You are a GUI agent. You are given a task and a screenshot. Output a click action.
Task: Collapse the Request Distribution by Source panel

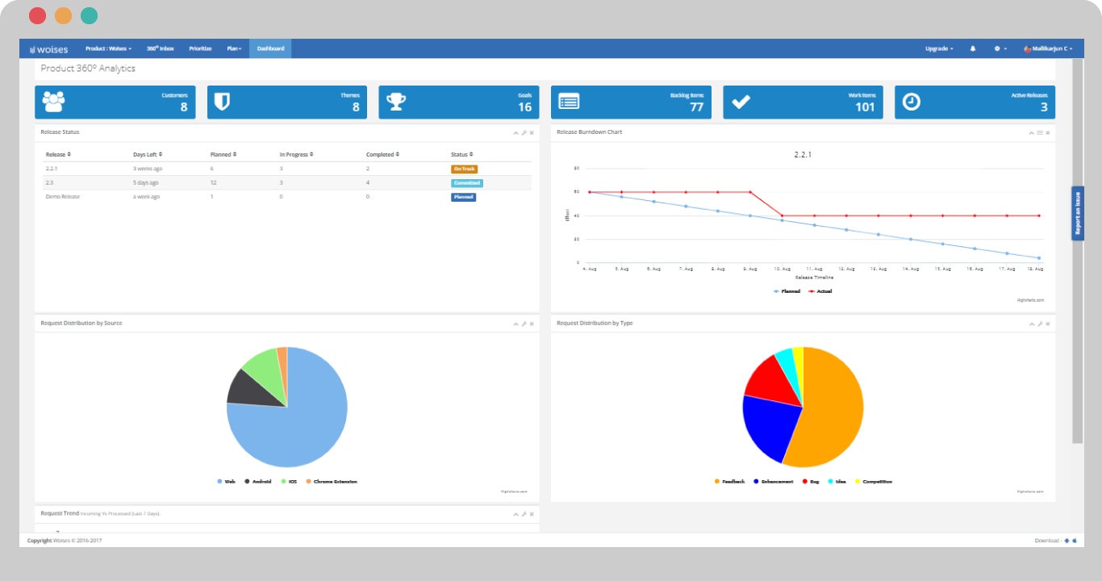coord(516,324)
